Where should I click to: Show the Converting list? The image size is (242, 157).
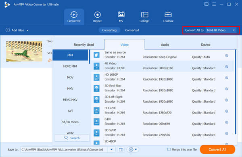point(109,30)
